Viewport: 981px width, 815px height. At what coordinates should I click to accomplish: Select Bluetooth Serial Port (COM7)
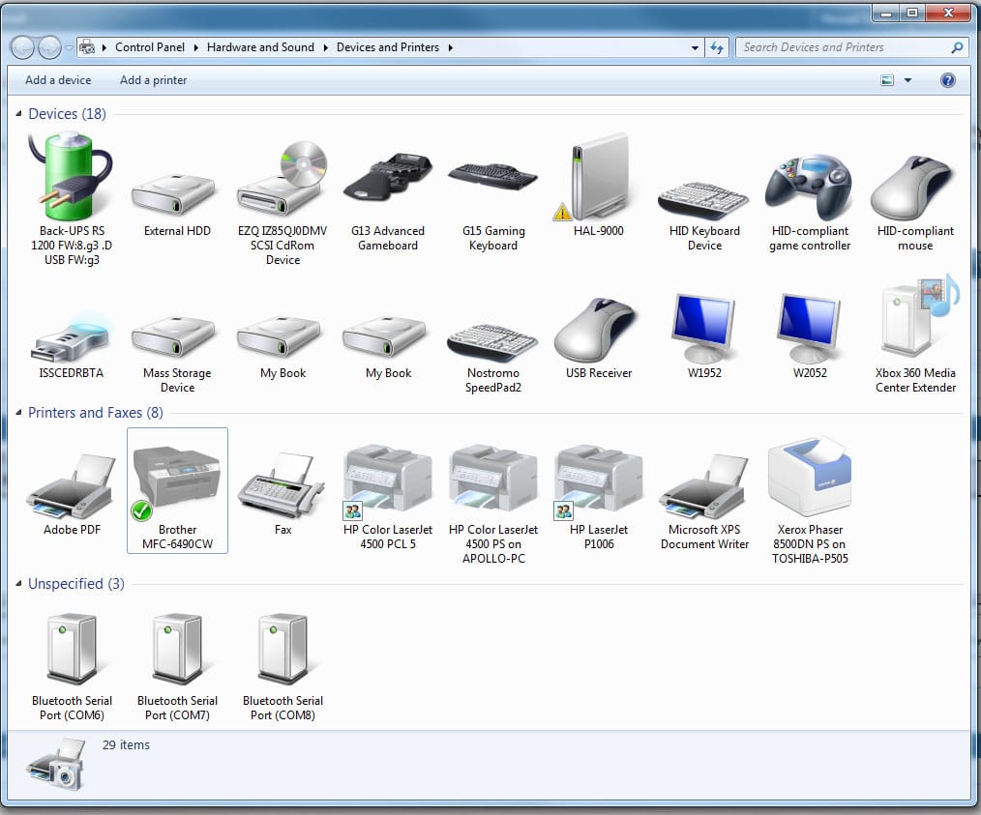(177, 666)
